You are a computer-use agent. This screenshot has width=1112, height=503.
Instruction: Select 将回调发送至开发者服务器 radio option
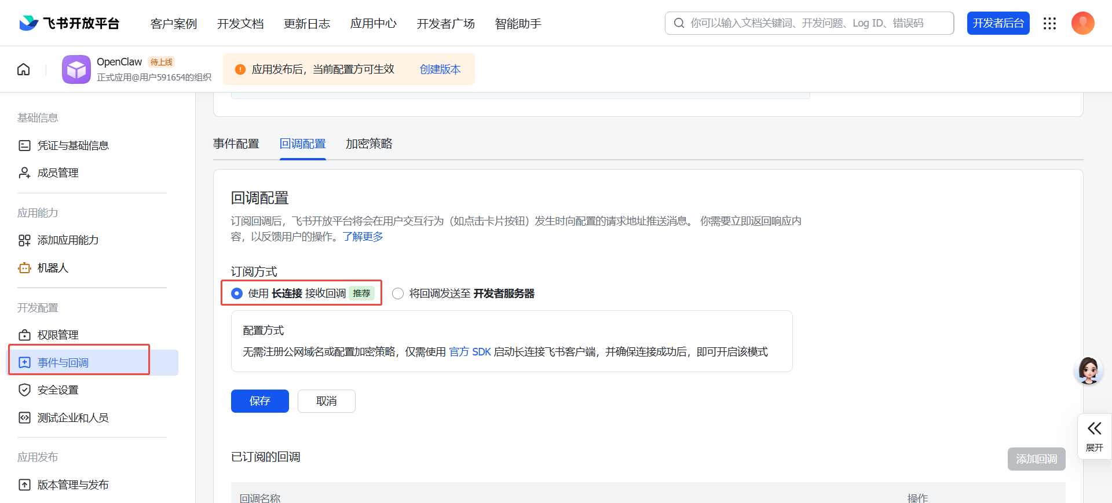398,293
